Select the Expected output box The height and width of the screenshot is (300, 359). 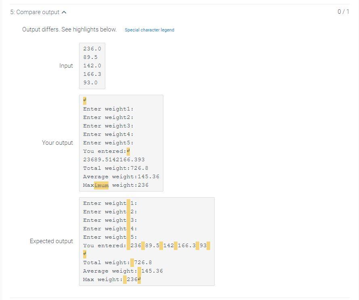[146, 241]
